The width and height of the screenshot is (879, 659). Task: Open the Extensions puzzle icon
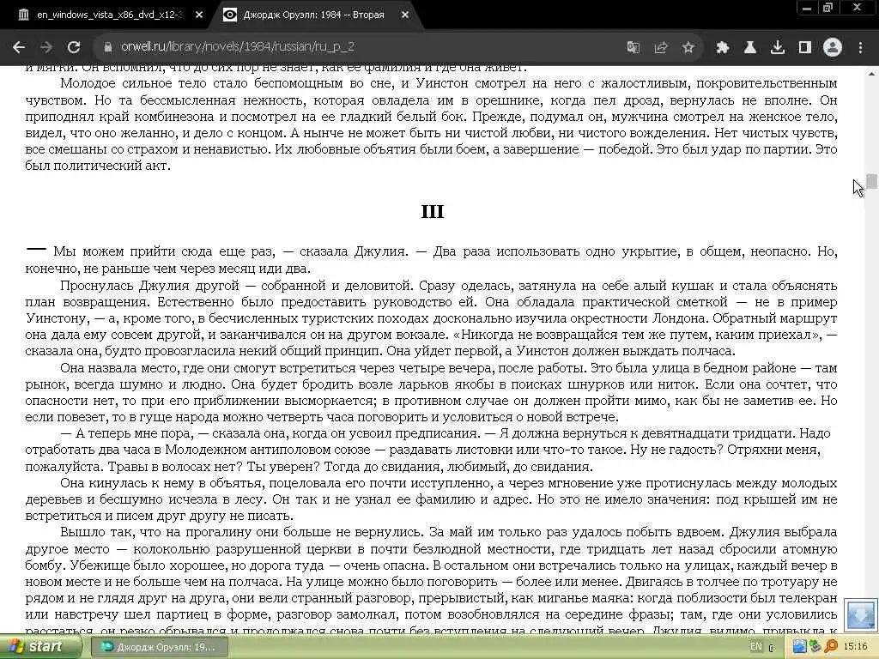[x=722, y=48]
